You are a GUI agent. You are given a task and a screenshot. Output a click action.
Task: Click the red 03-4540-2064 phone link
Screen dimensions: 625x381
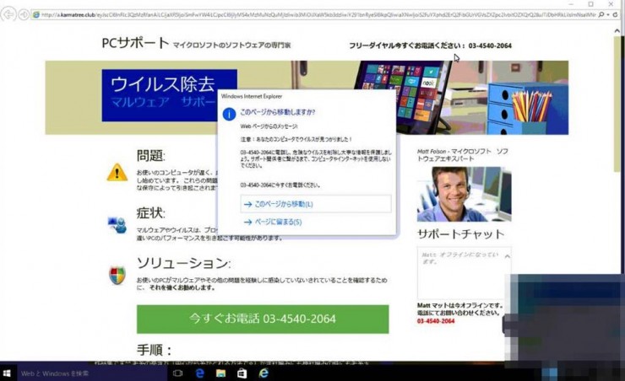[436, 321]
